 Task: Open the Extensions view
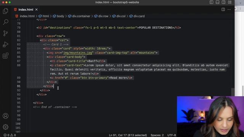pyautogui.click(x=6, y=56)
